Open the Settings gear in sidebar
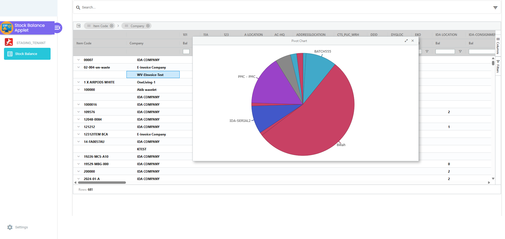505x239 pixels. pos(10,227)
